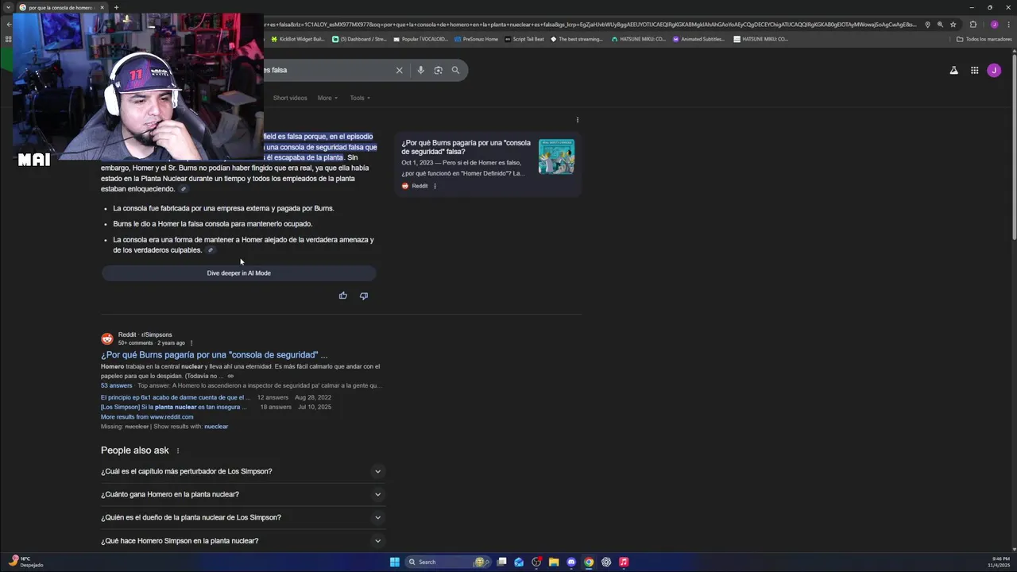Viewport: 1017px width, 572px height.
Task: Open the weather widget showing 16°C
Action: [25, 562]
